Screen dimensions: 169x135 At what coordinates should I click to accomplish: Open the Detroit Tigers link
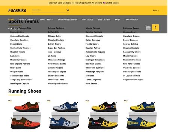[x=54, y=44]
